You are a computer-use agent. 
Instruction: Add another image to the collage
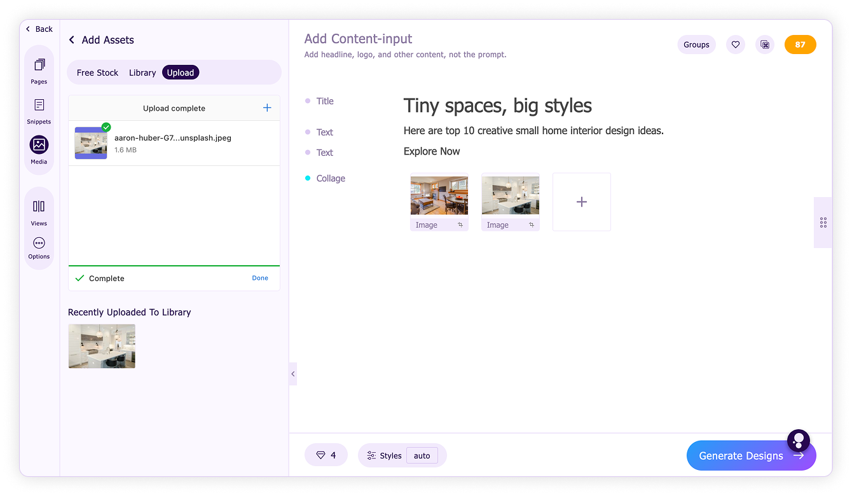582,202
